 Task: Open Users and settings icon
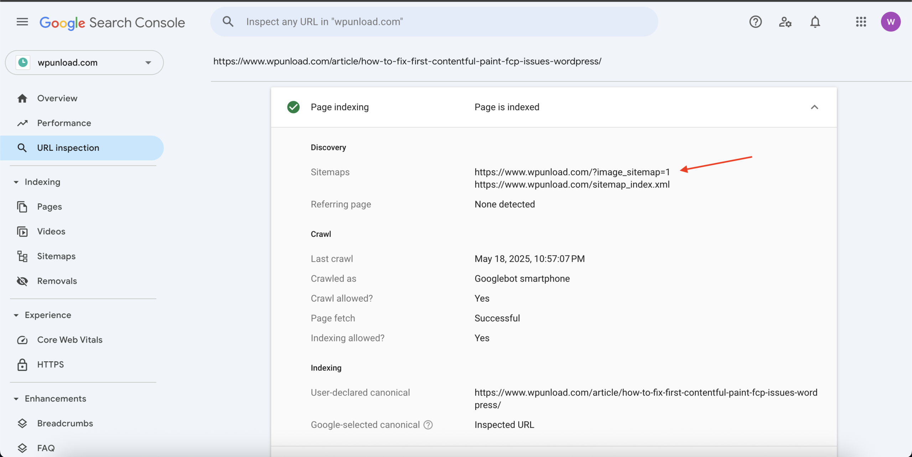(785, 22)
